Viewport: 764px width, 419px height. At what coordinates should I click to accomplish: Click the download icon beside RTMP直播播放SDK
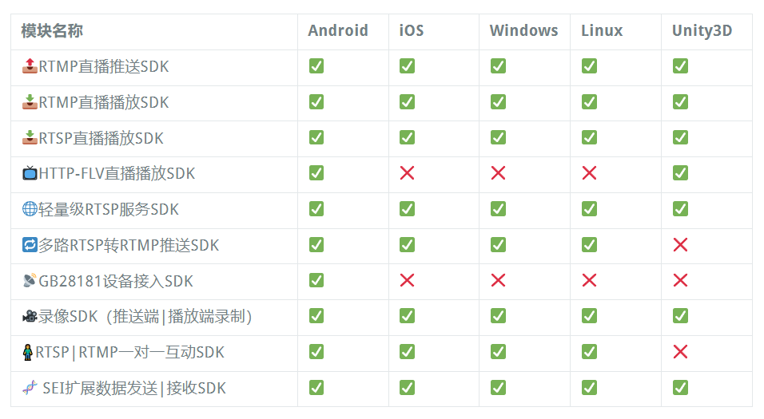(30, 101)
